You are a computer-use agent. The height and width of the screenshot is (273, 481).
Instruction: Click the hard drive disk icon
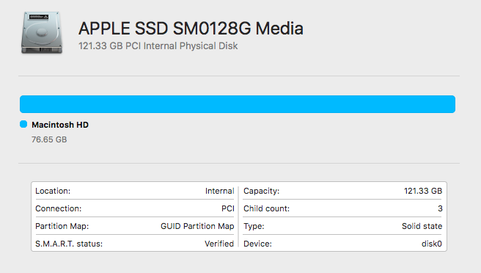tap(42, 32)
